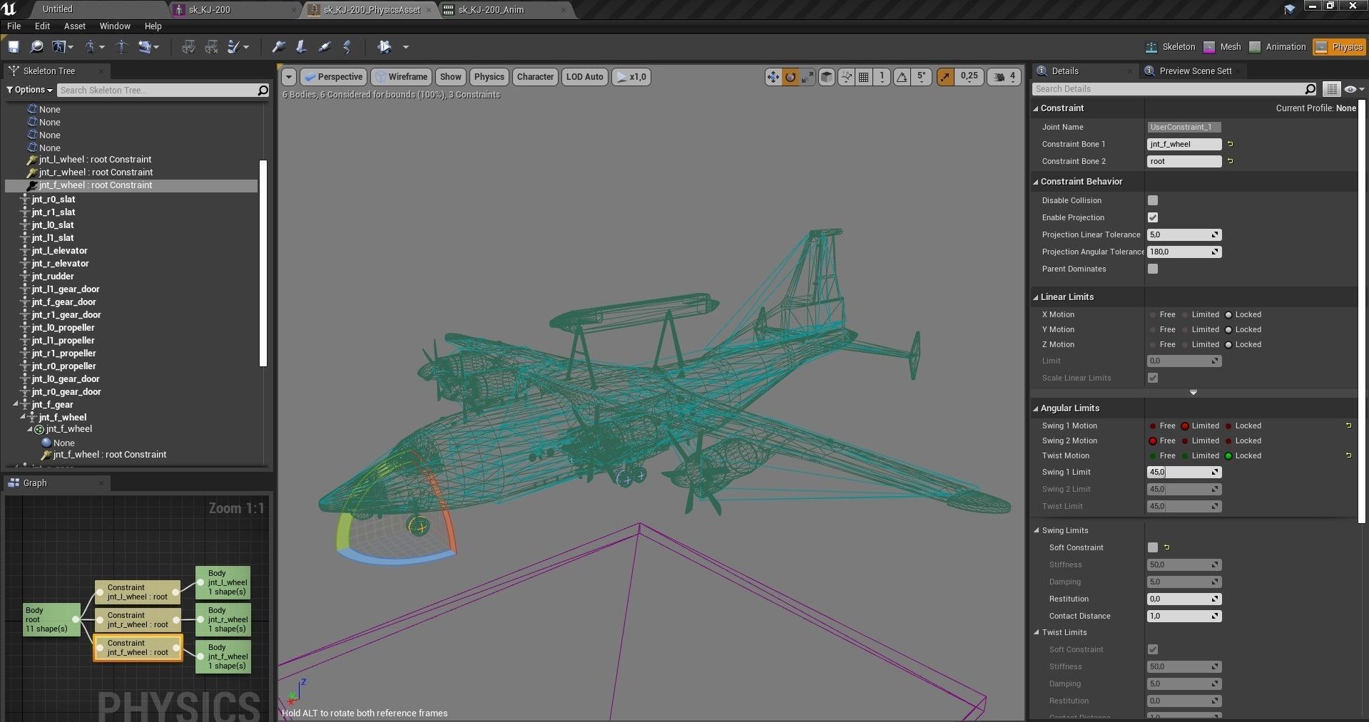
Task: Click the Swing 1 Limit value field
Action: [x=1184, y=472]
